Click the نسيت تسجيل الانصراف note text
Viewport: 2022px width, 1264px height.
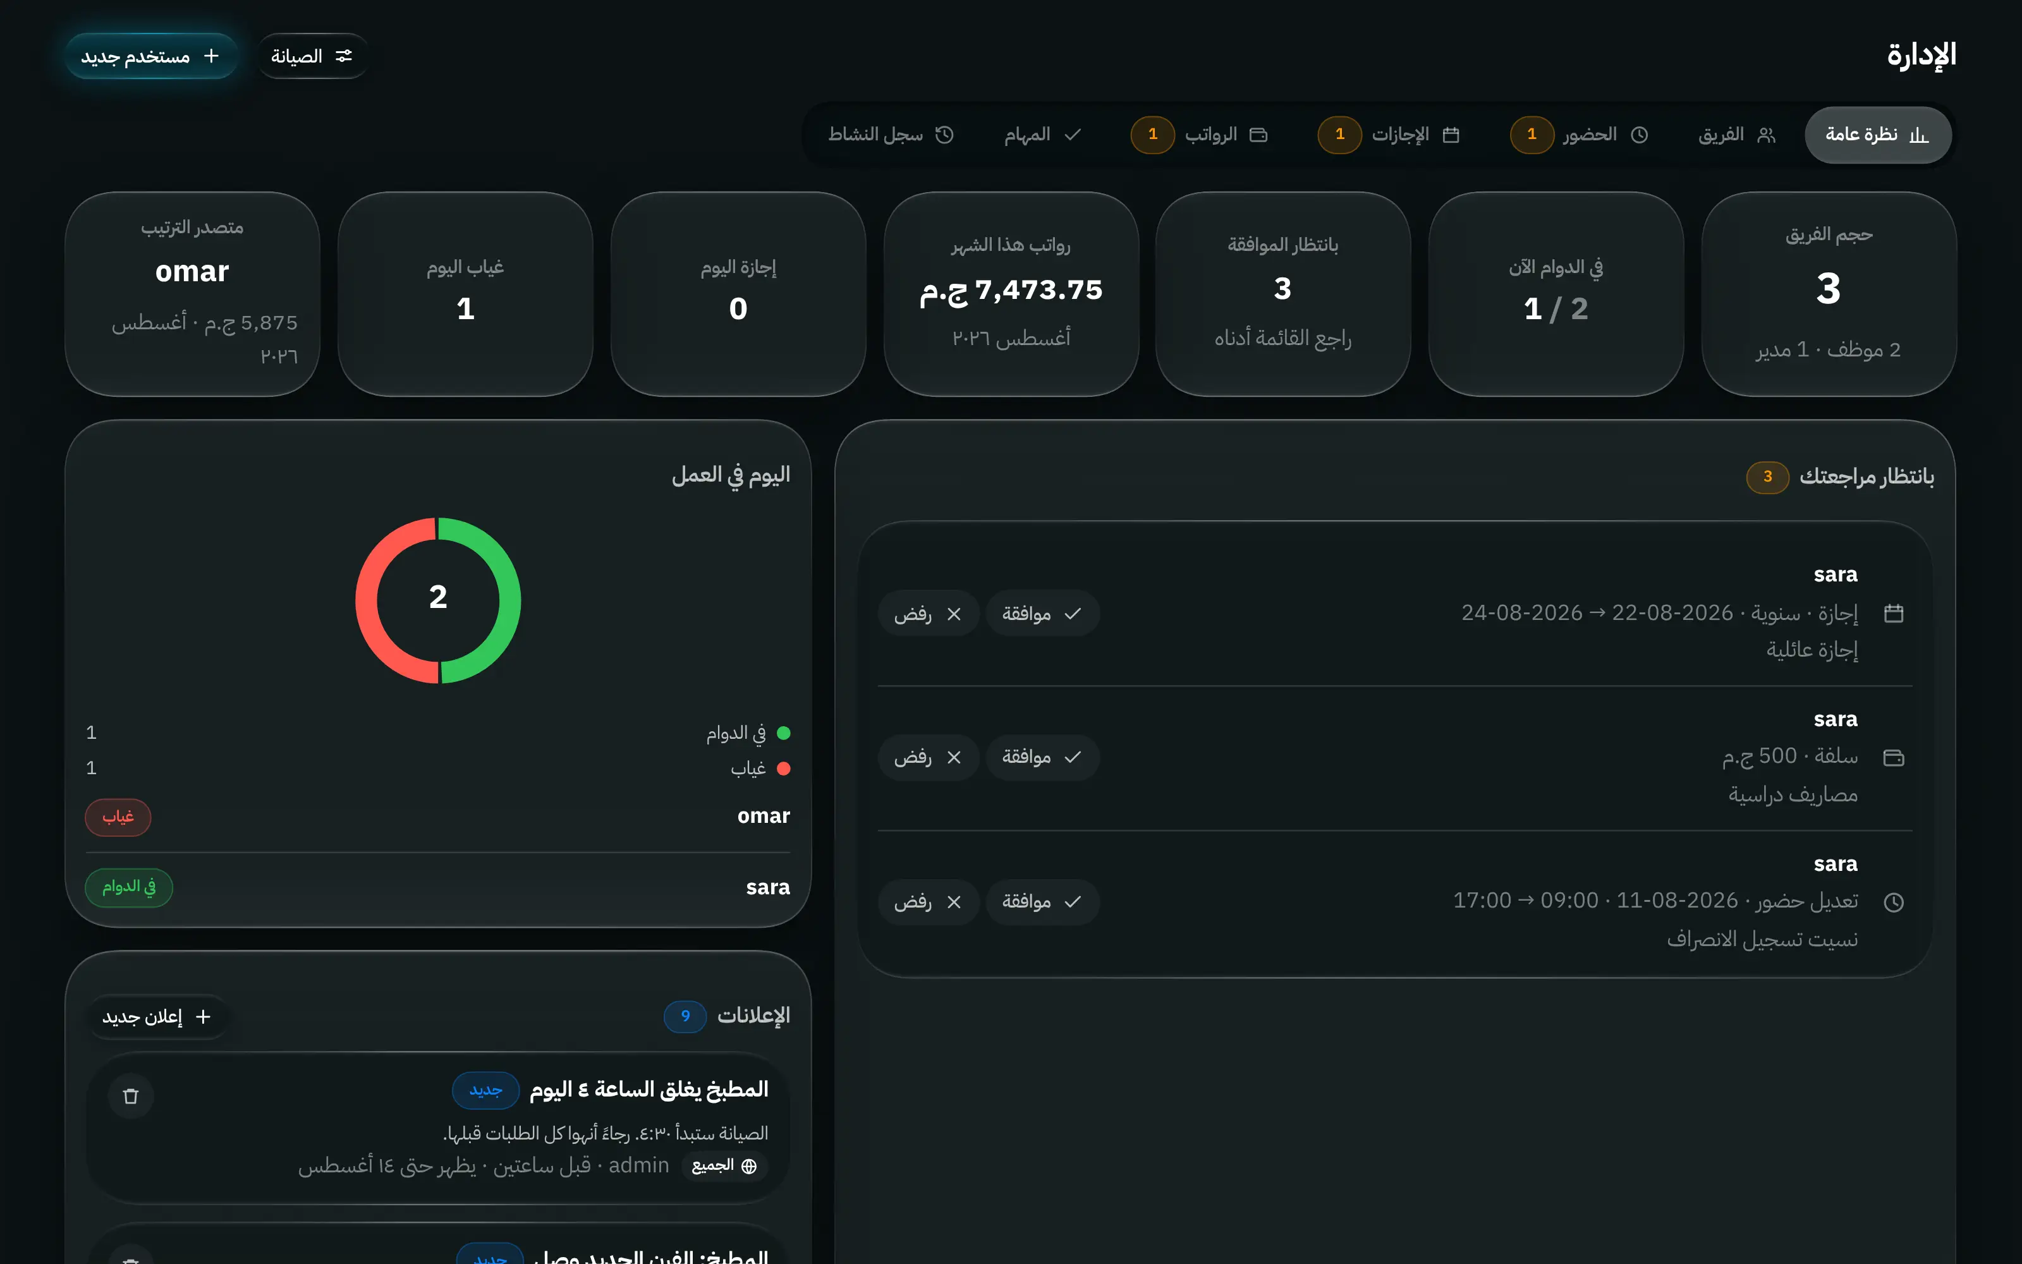tap(1762, 940)
